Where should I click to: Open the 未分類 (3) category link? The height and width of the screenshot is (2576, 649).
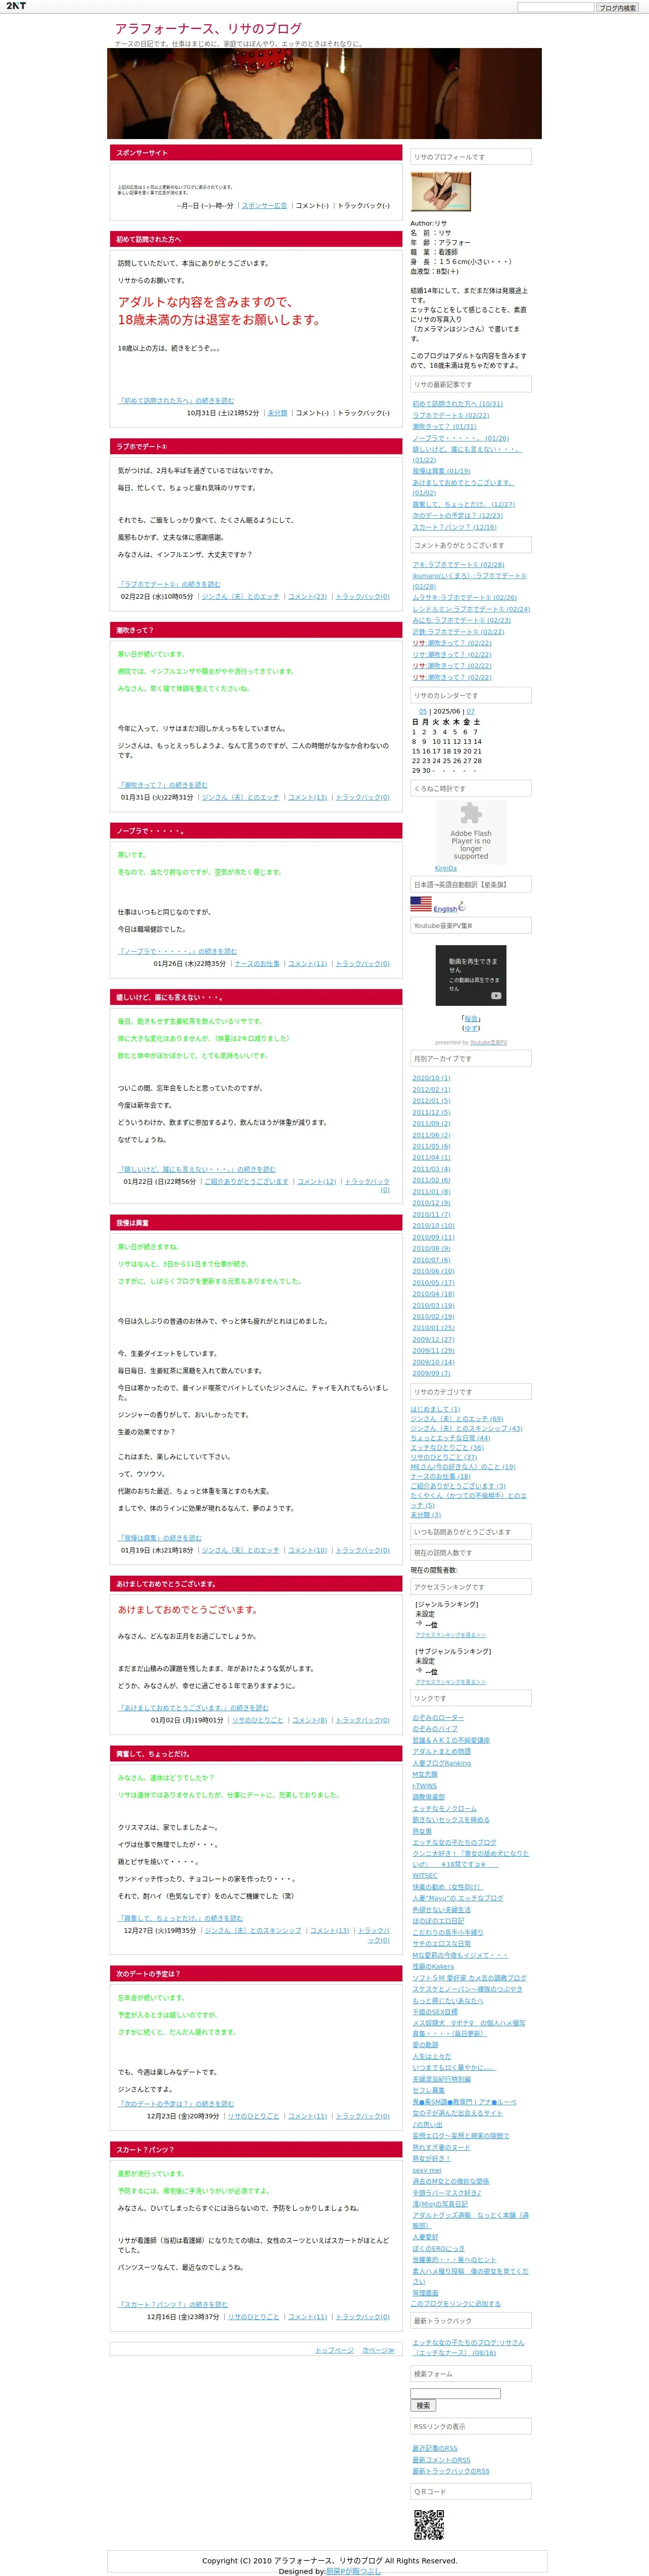(425, 1515)
